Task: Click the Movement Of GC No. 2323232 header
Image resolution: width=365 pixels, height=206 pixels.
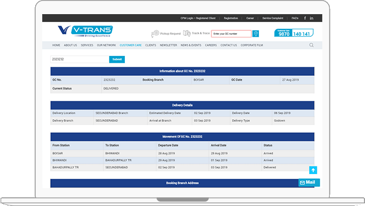Action: click(x=182, y=137)
